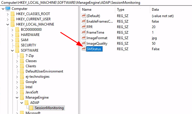The height and width of the screenshot is (114, 192).
Task: Click the SessionMonitoring folder icon
Action: [31, 108]
